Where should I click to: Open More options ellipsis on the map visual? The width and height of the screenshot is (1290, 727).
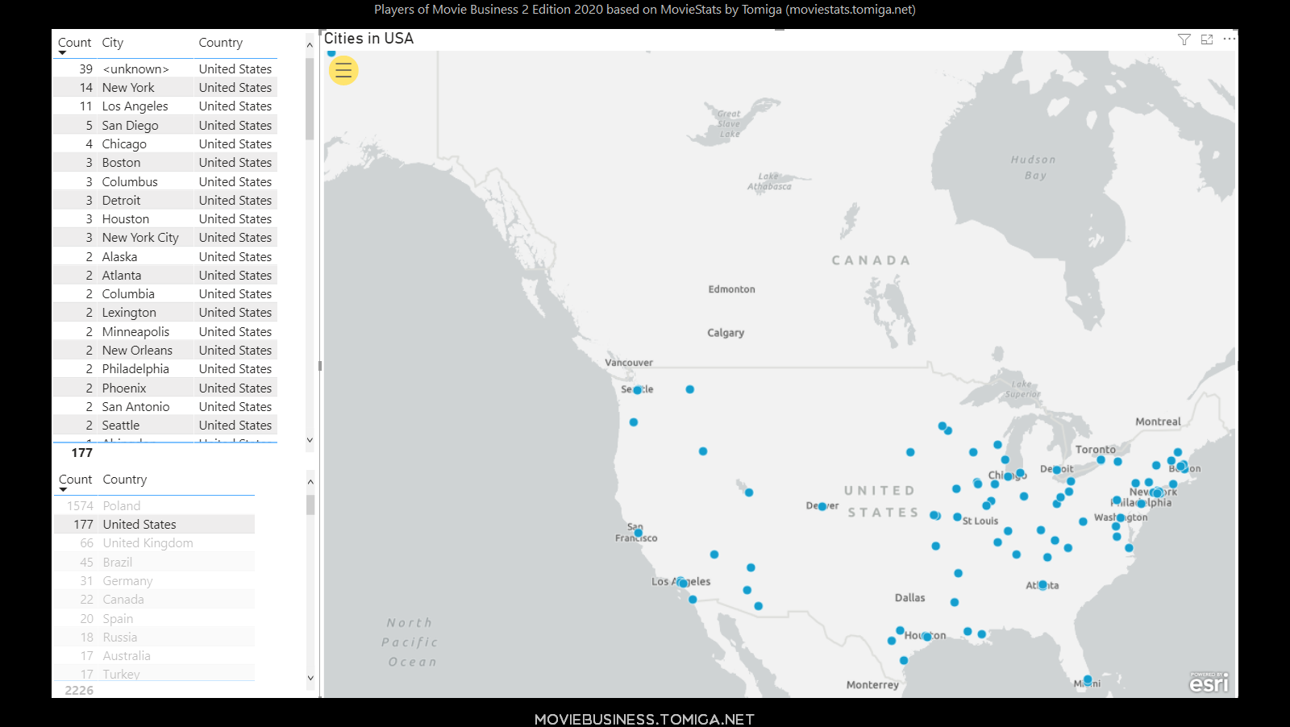(x=1229, y=39)
